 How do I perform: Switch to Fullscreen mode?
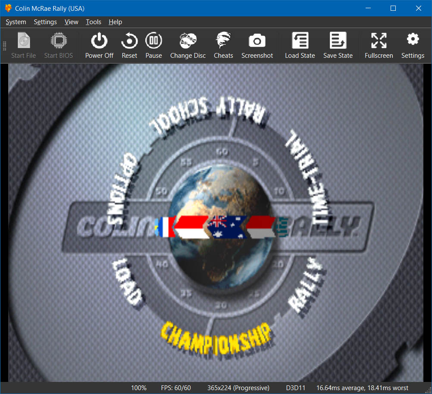[379, 45]
